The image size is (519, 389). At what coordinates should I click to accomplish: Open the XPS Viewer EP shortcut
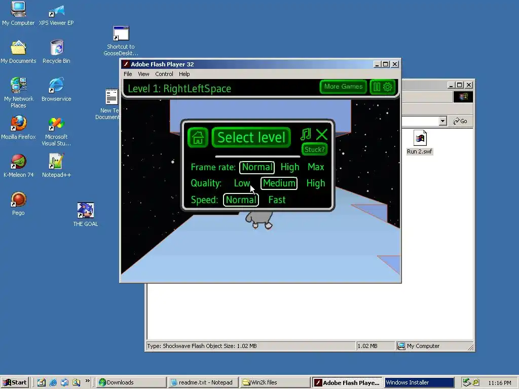point(56,14)
